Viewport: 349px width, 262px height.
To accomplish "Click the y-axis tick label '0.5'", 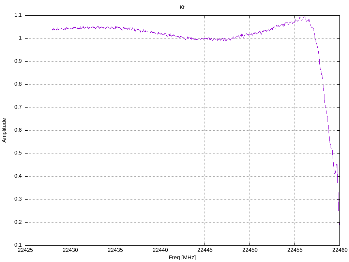I will point(18,153).
